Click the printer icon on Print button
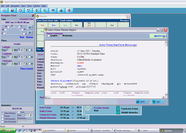Screen dimensions: 186x133 138,102
